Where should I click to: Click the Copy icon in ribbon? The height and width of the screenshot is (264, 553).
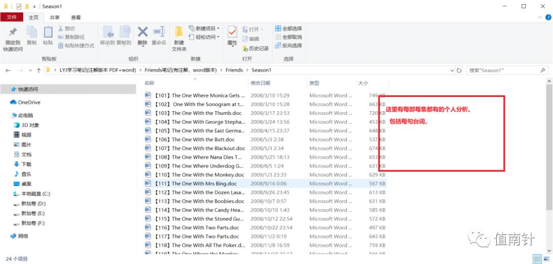pos(32,32)
